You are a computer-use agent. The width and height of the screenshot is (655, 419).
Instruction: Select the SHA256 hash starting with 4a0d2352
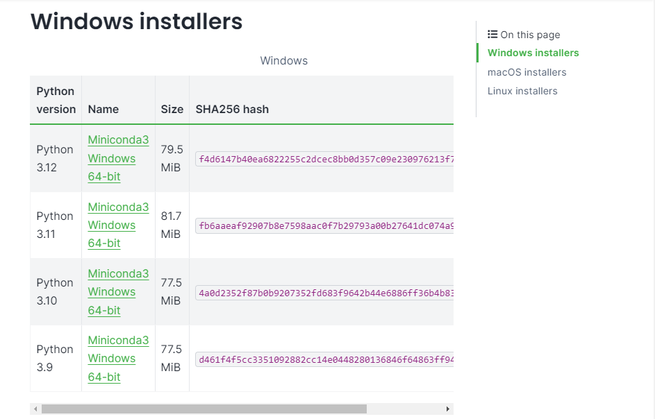324,293
